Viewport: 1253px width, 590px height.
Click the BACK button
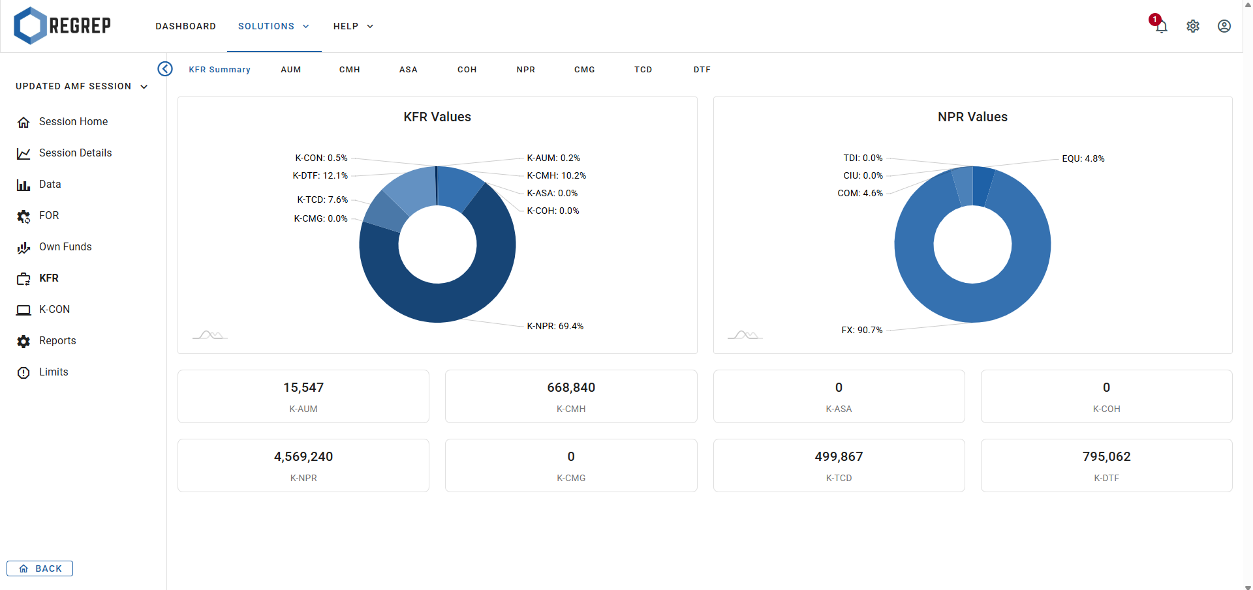click(x=39, y=568)
